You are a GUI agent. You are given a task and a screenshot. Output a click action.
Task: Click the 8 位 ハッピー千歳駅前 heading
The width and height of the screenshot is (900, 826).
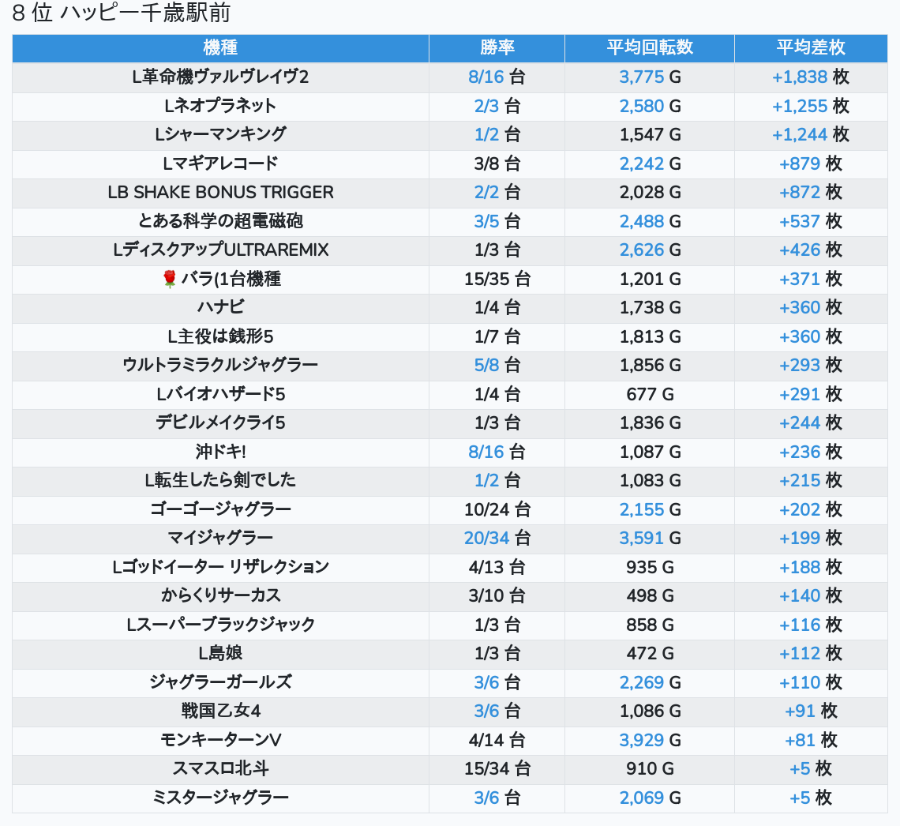point(122,13)
